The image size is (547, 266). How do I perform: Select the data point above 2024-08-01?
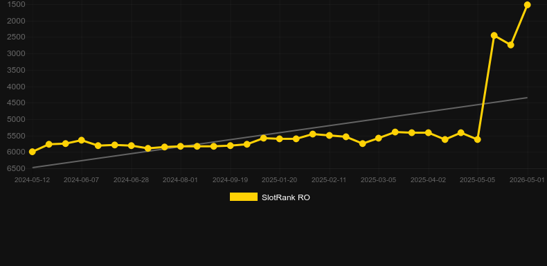(180, 146)
